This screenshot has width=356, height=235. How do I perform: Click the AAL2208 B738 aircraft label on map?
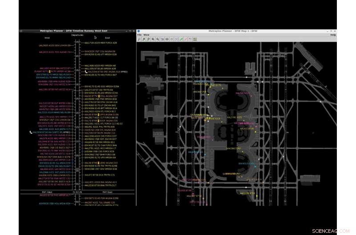click(247, 193)
